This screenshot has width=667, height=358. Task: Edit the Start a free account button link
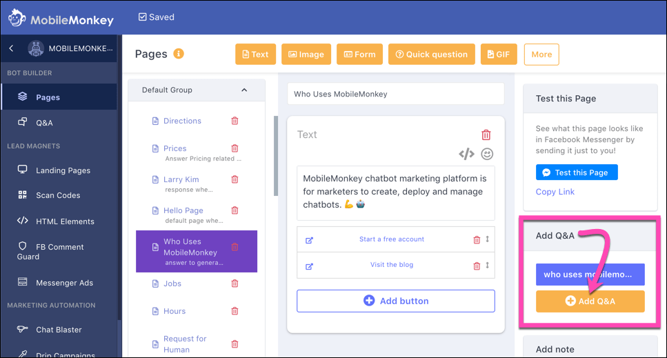(309, 240)
